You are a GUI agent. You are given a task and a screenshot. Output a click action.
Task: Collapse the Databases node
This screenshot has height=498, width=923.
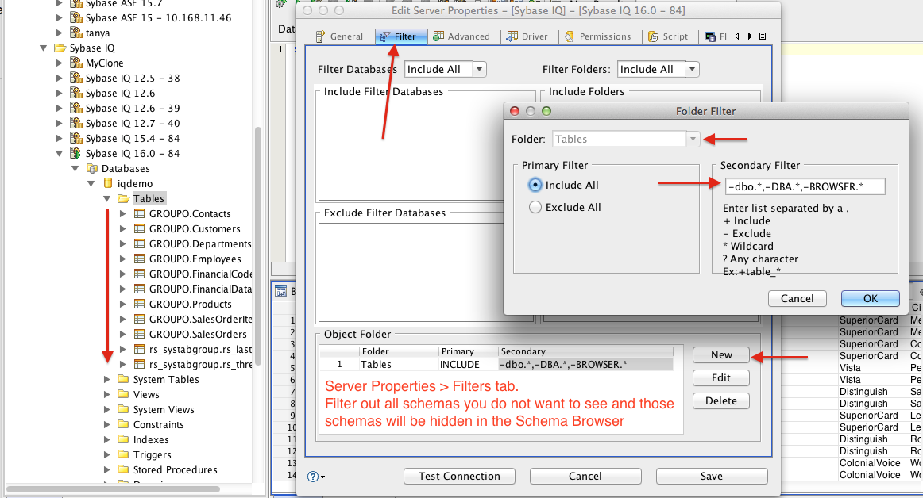[x=75, y=169]
